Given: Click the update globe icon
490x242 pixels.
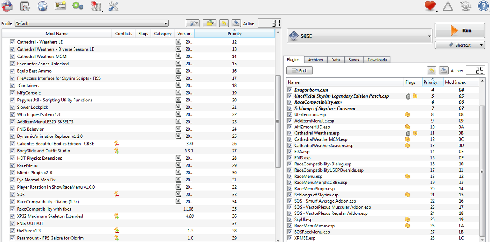Looking at the screenshot, I should coord(465,6).
